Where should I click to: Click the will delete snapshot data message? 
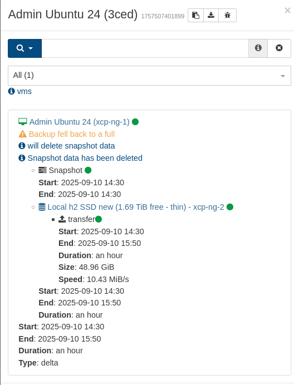click(71, 146)
